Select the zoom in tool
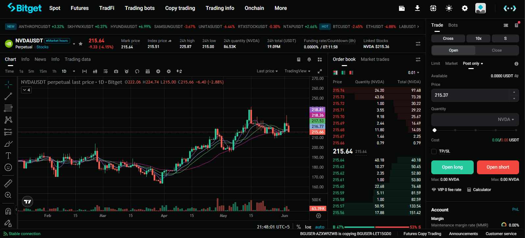 tap(8, 195)
